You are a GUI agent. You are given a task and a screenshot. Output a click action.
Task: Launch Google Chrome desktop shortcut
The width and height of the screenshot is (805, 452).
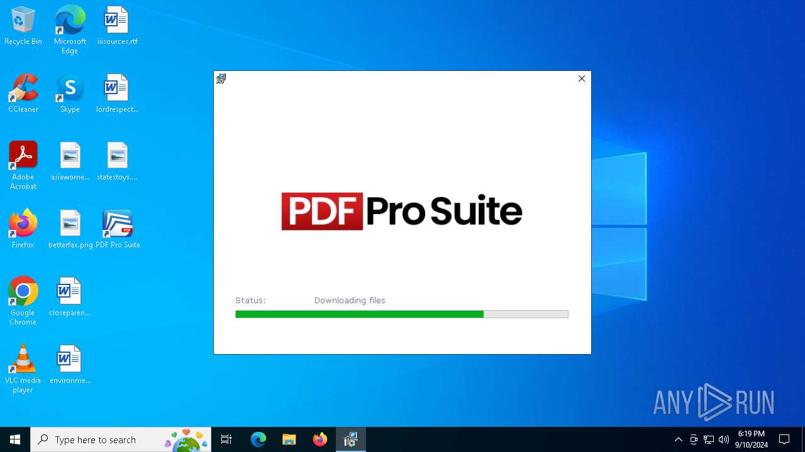click(x=23, y=301)
